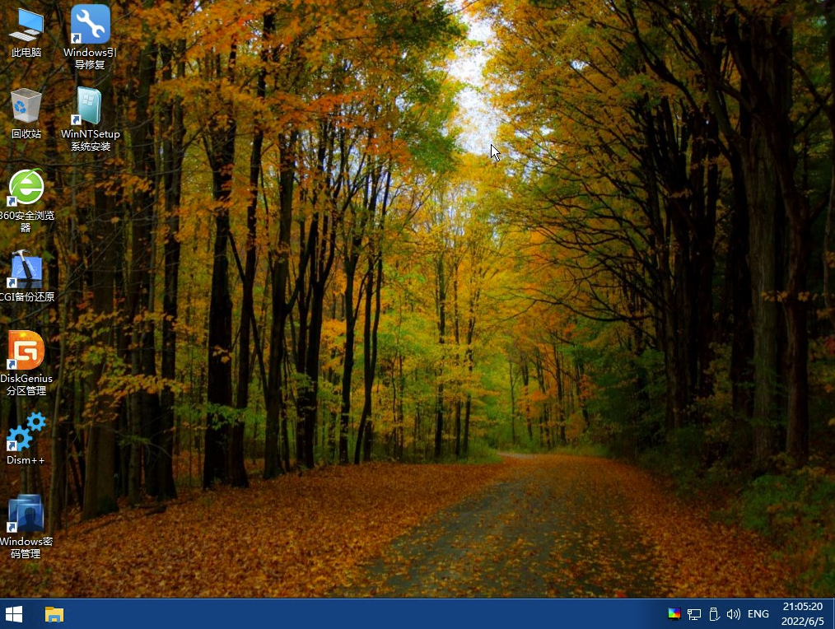Click the DiskGenius 分区管理 icon
This screenshot has height=629, width=835.
26,351
